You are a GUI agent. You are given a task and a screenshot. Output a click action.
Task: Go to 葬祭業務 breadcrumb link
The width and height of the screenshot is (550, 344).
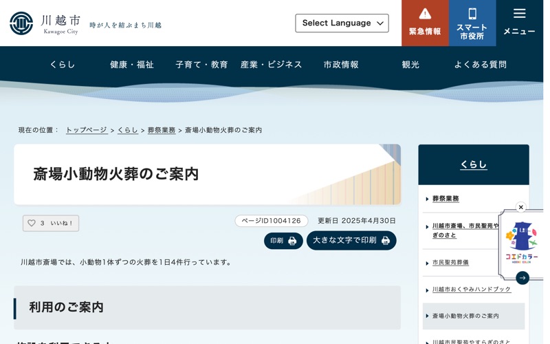point(162,130)
